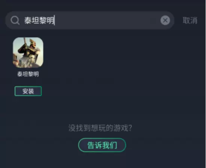Click the magnifying glass search icon

pyautogui.click(x=15, y=20)
